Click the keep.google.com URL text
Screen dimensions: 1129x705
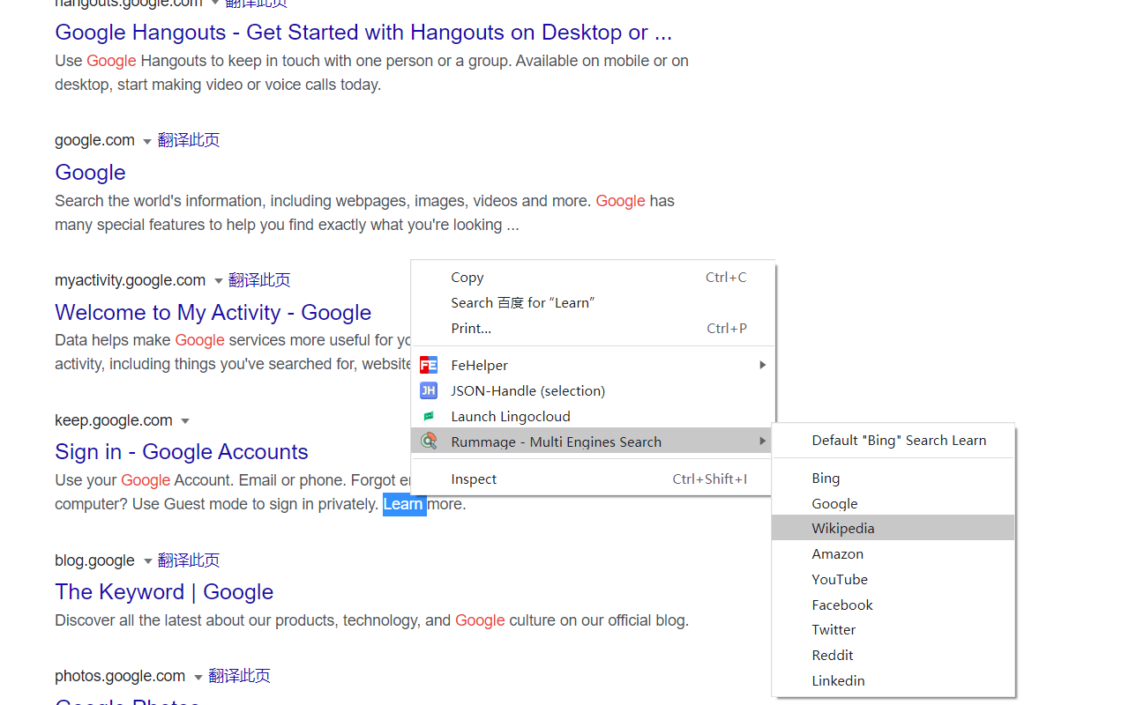[114, 420]
